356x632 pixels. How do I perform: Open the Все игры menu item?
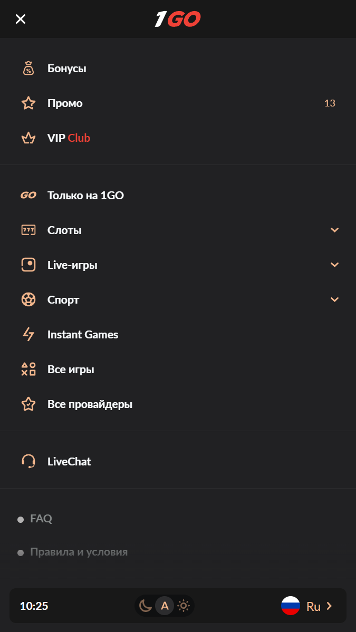71,370
